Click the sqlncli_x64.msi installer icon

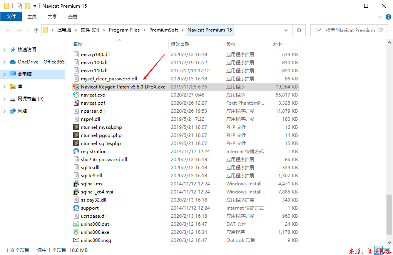[76, 192]
